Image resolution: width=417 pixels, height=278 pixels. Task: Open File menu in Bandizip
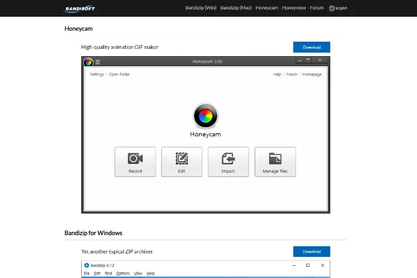(x=87, y=273)
